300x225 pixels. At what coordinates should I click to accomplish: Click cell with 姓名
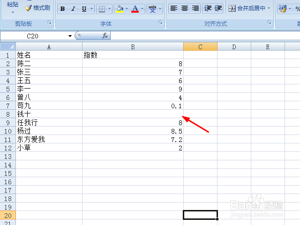[49, 55]
